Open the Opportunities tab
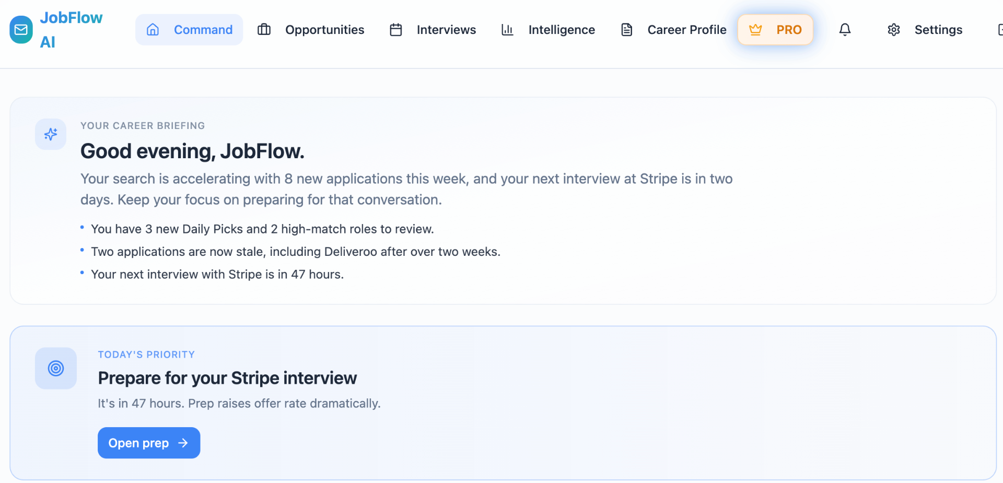 311,30
